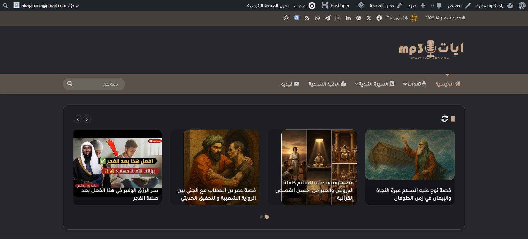Open the X (Twitter) social icon
This screenshot has width=528, height=239.
pos(369,18)
